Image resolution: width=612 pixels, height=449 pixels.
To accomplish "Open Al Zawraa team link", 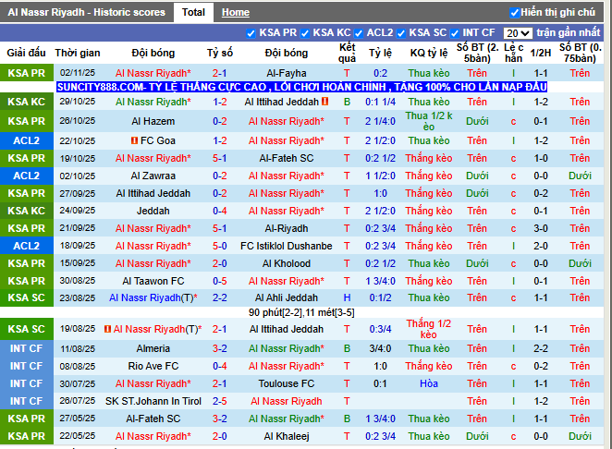I will coord(153,176).
